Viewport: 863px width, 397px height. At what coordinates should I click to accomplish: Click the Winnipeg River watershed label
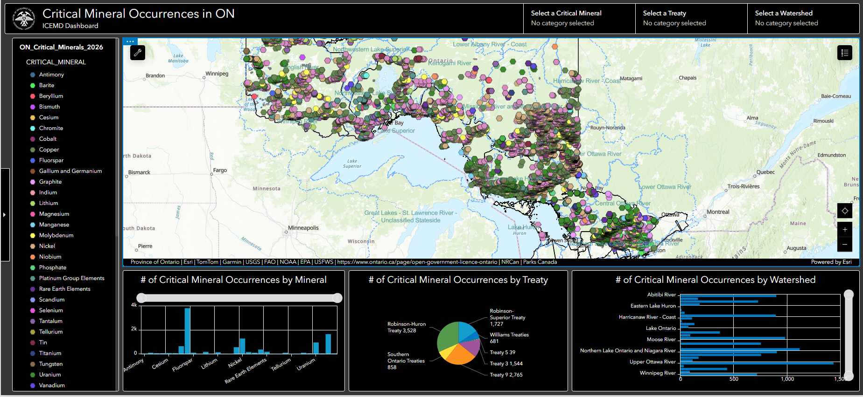[658, 373]
